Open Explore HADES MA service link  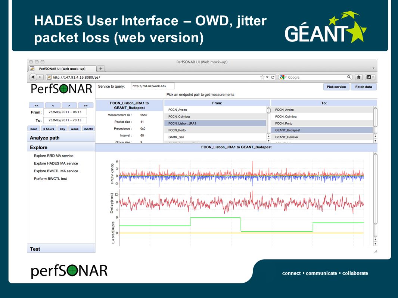click(x=56, y=163)
